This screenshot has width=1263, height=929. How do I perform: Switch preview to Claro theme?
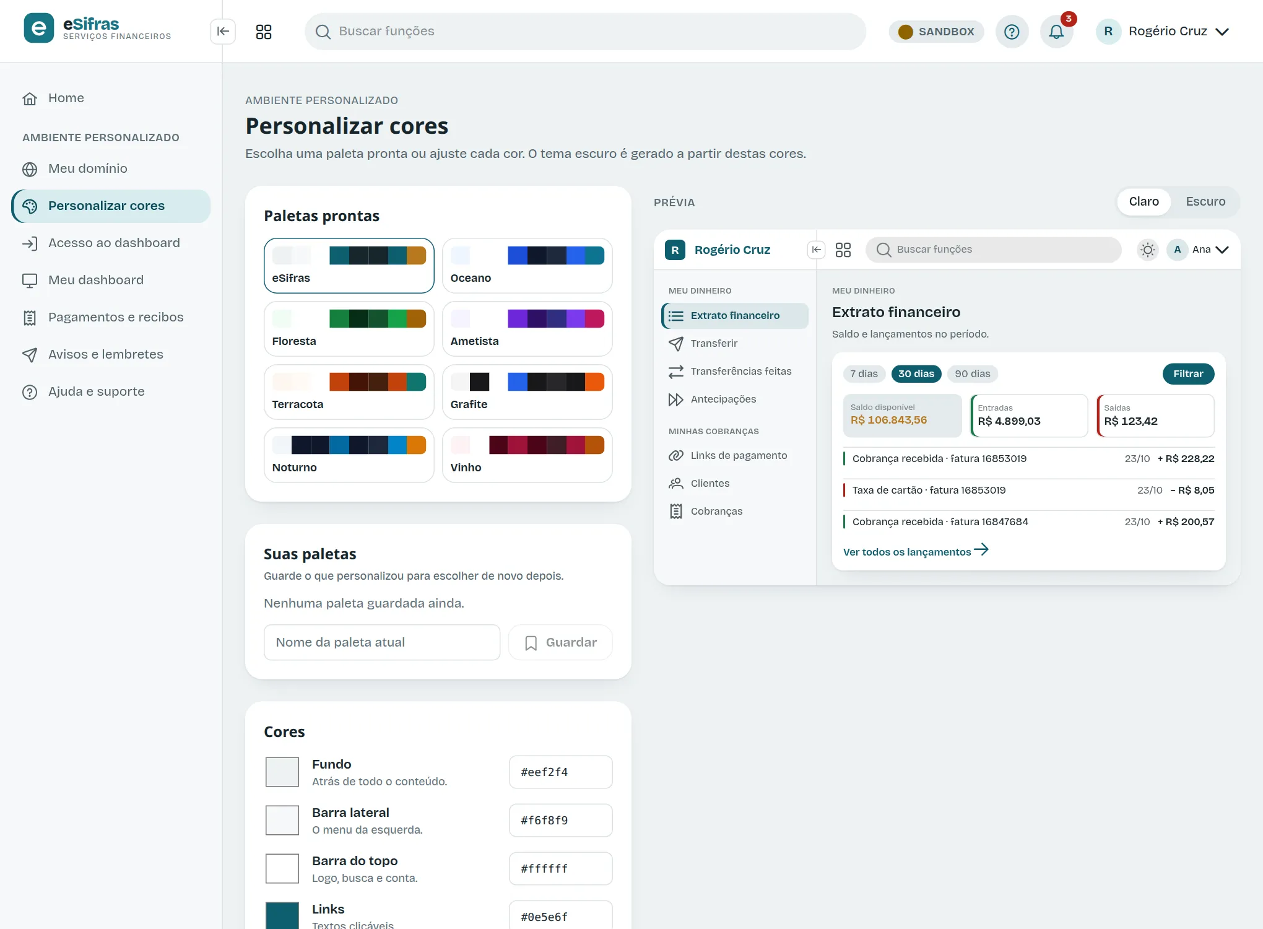point(1144,201)
